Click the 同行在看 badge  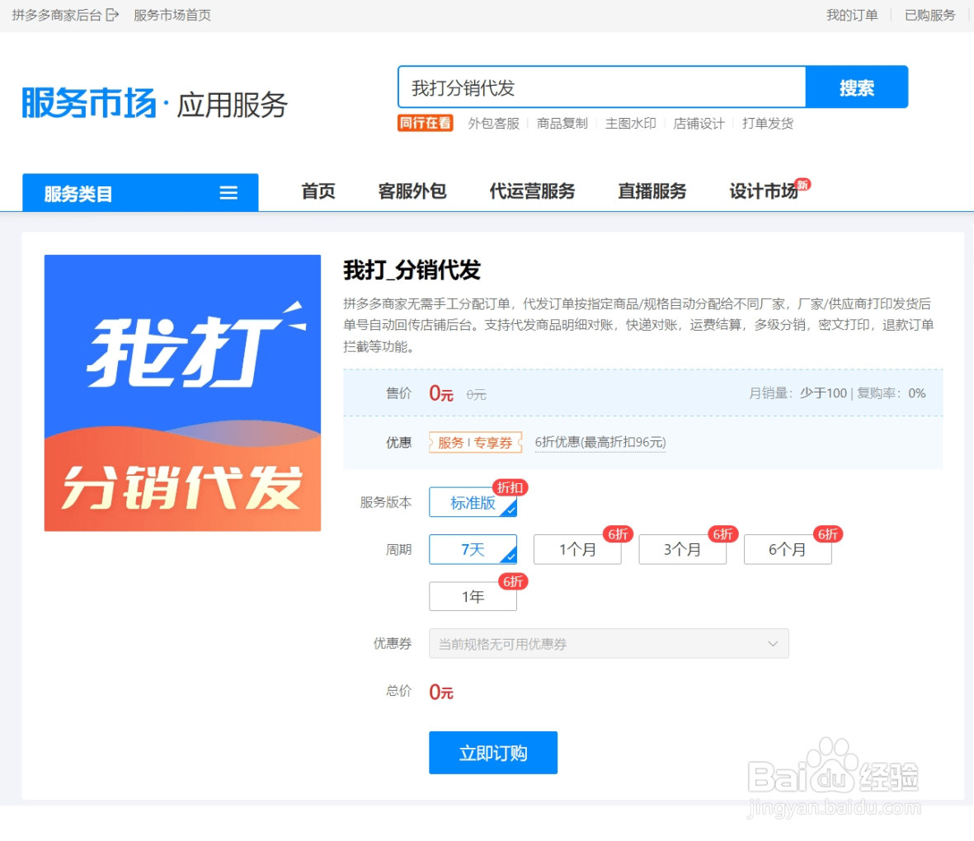click(426, 123)
